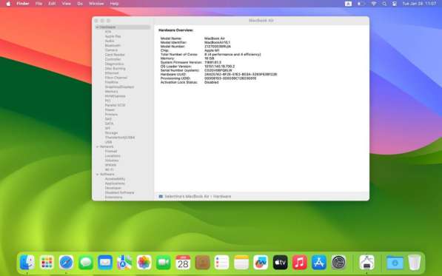Select Apple Pay in the sidebar
Screen dimensions: 442x276
[x=113, y=36]
